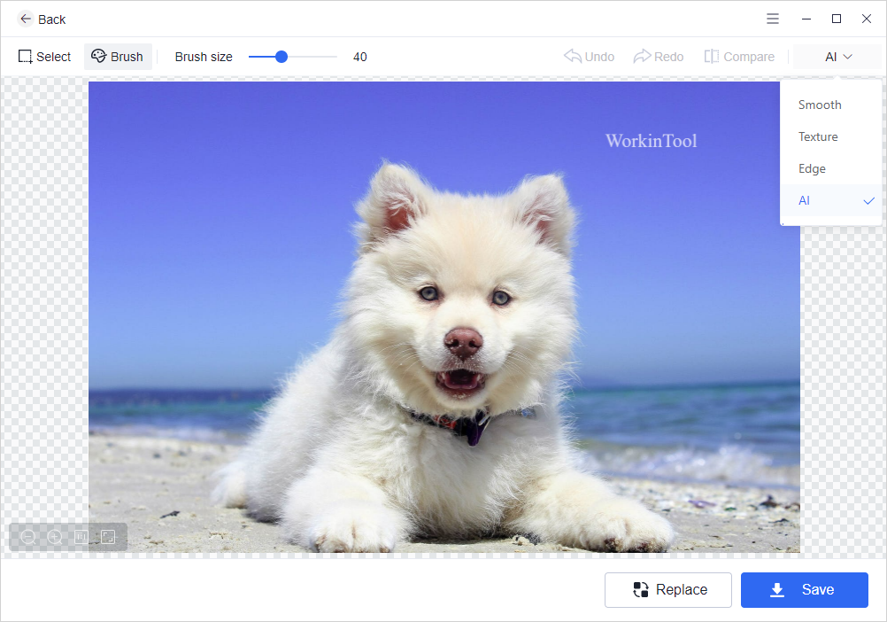Select the checked AI option in the list
Viewport: 887px width, 622px height.
(830, 200)
